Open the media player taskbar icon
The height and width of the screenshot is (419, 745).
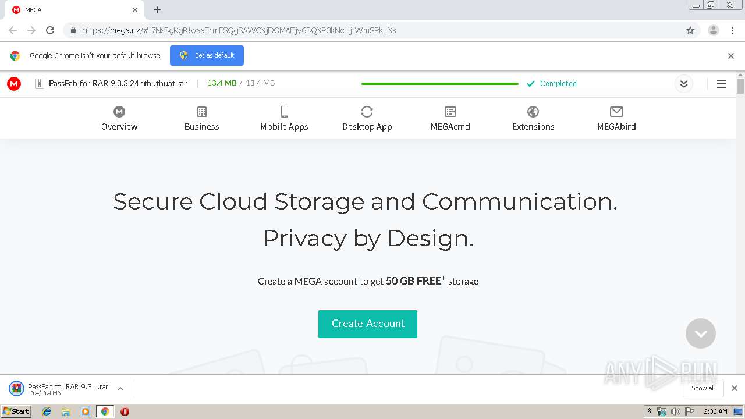coord(86,411)
